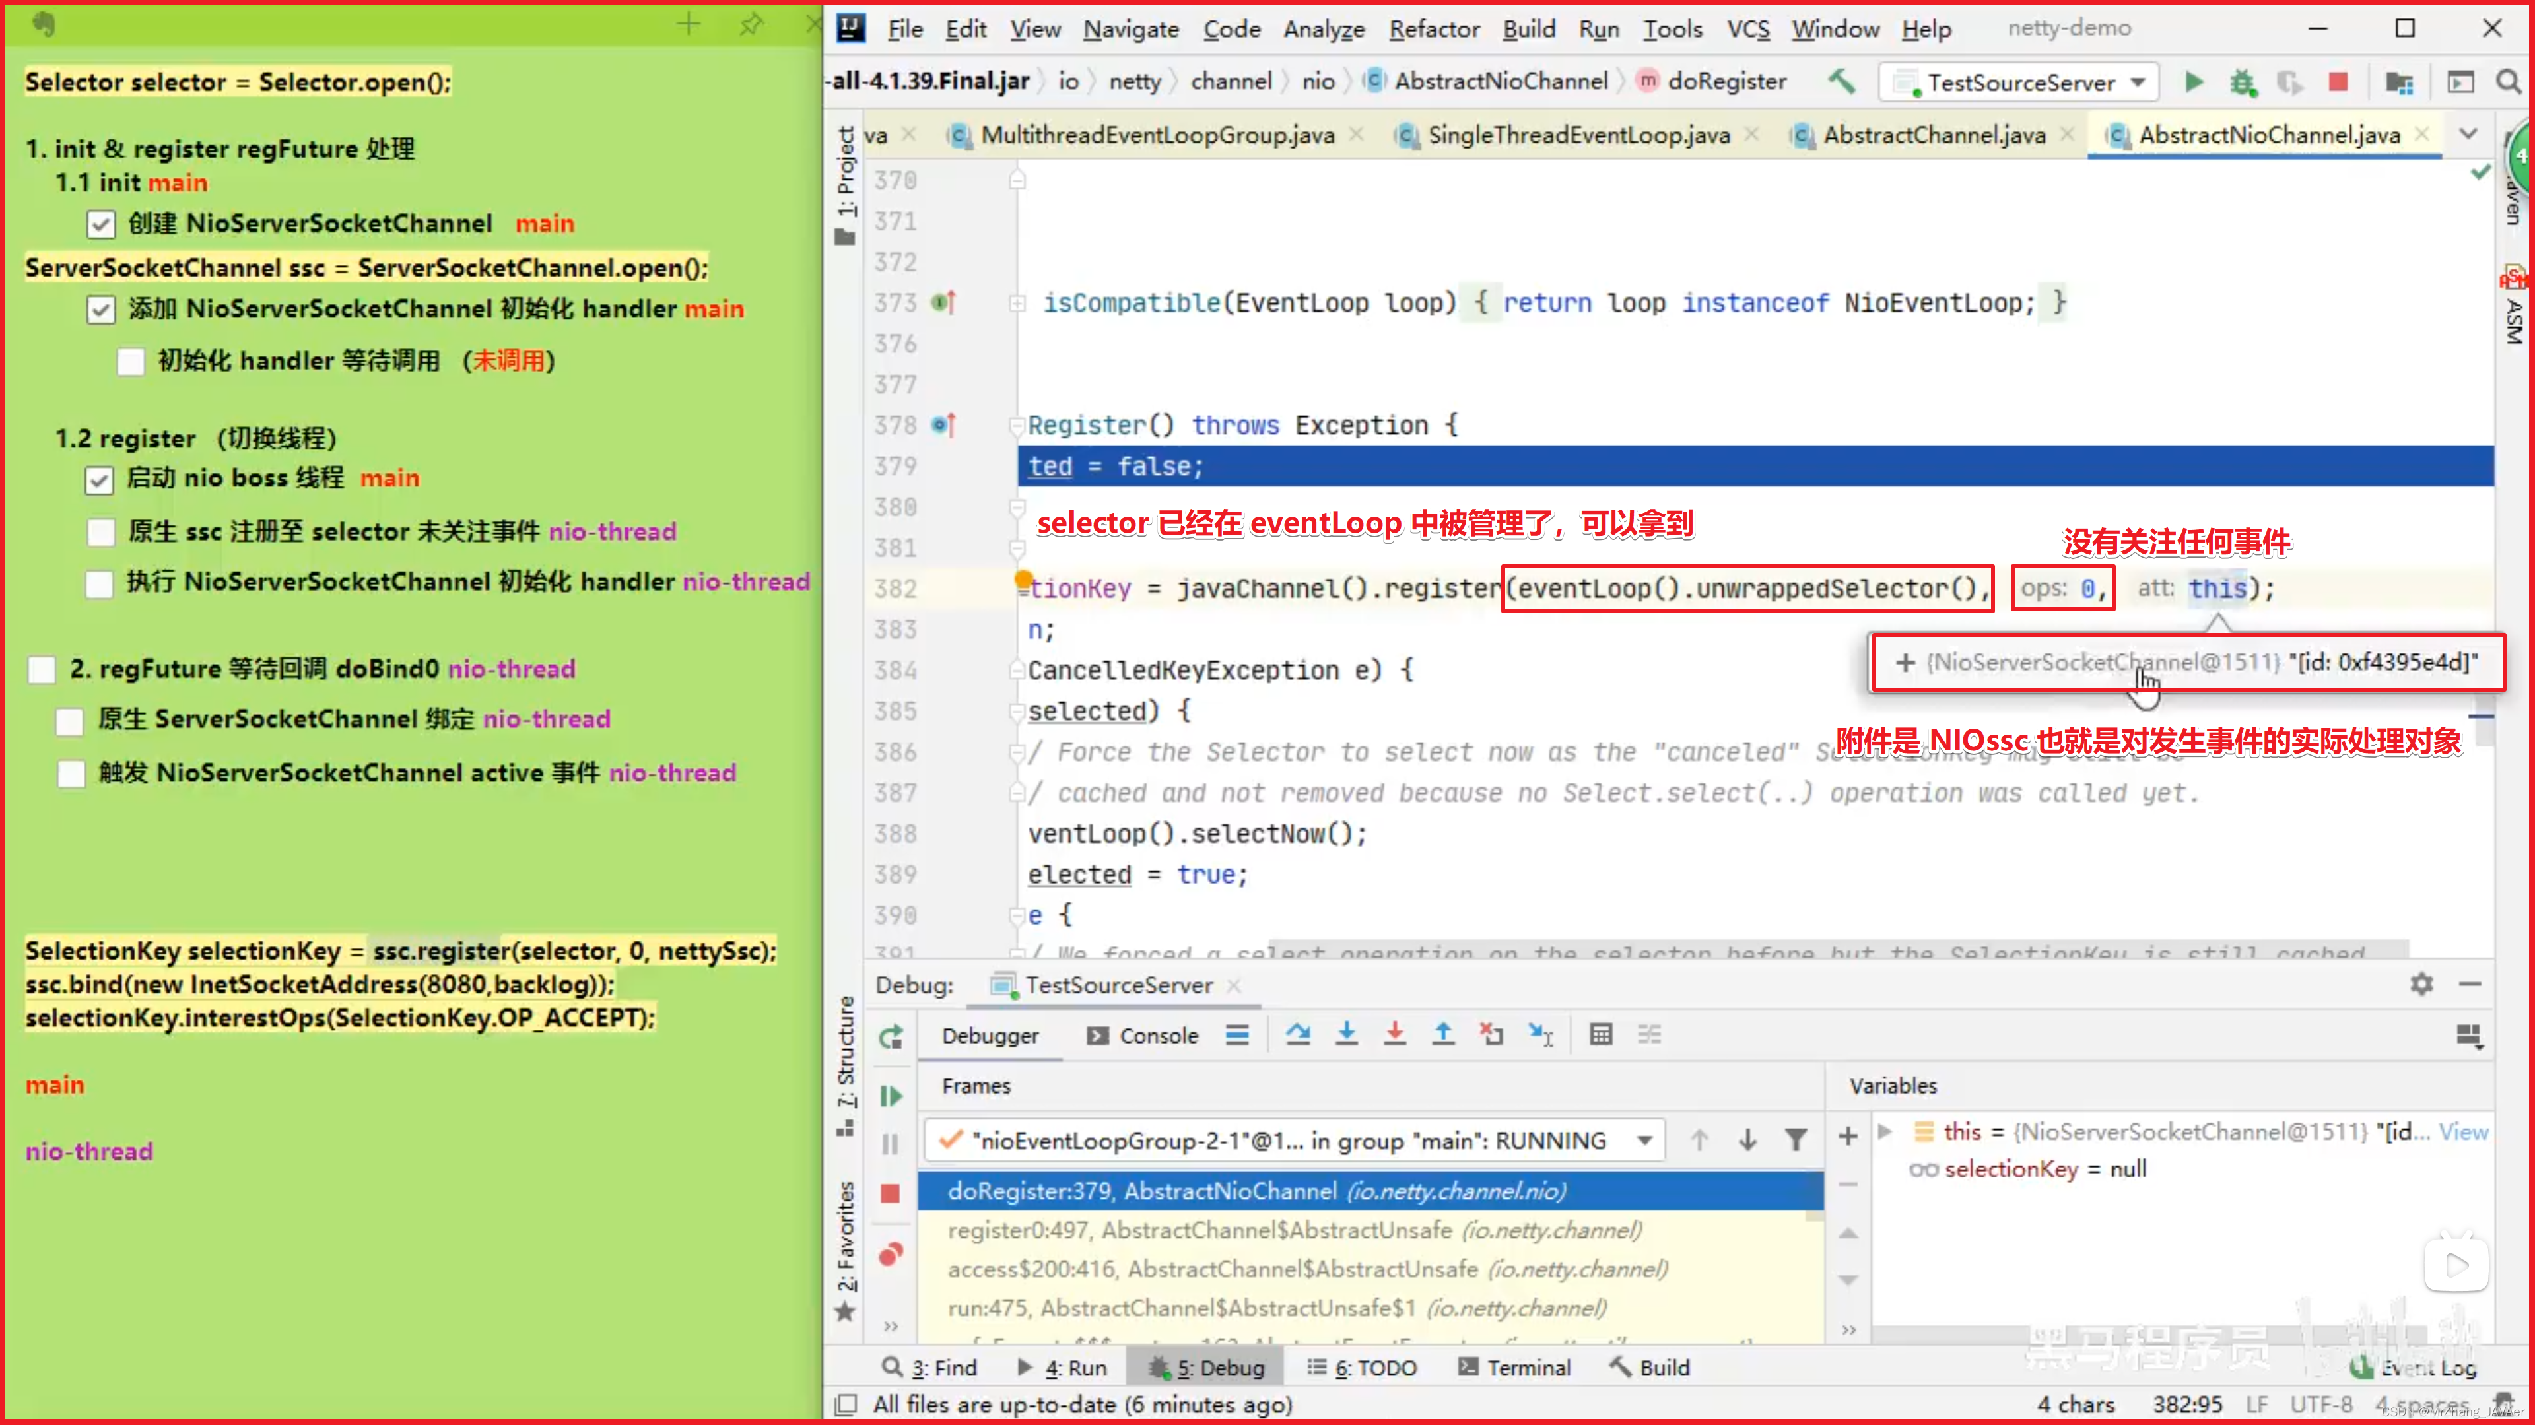Check the 初始化 handler 等待调用 checkbox
2535x1425 pixels.
tap(131, 361)
